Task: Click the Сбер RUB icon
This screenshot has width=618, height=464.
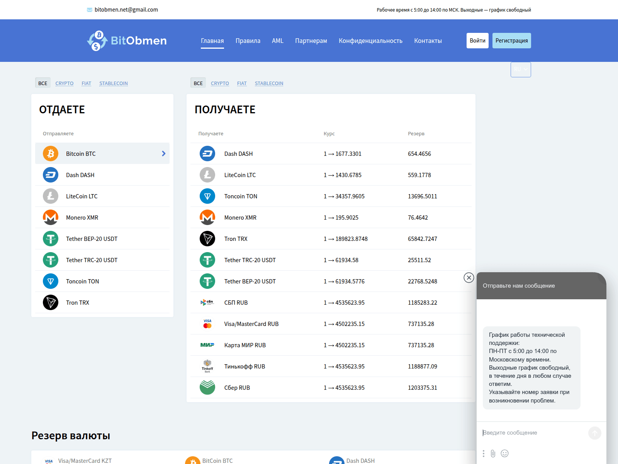Action: 207,387
